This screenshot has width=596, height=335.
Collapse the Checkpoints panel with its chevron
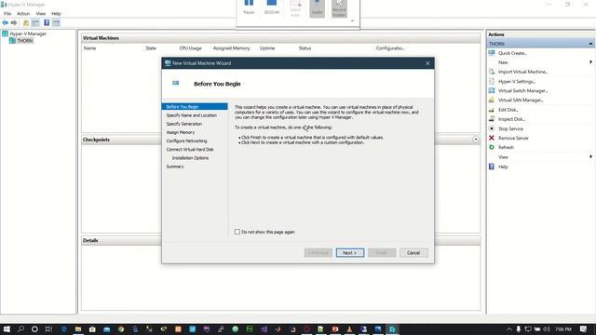coord(476,140)
